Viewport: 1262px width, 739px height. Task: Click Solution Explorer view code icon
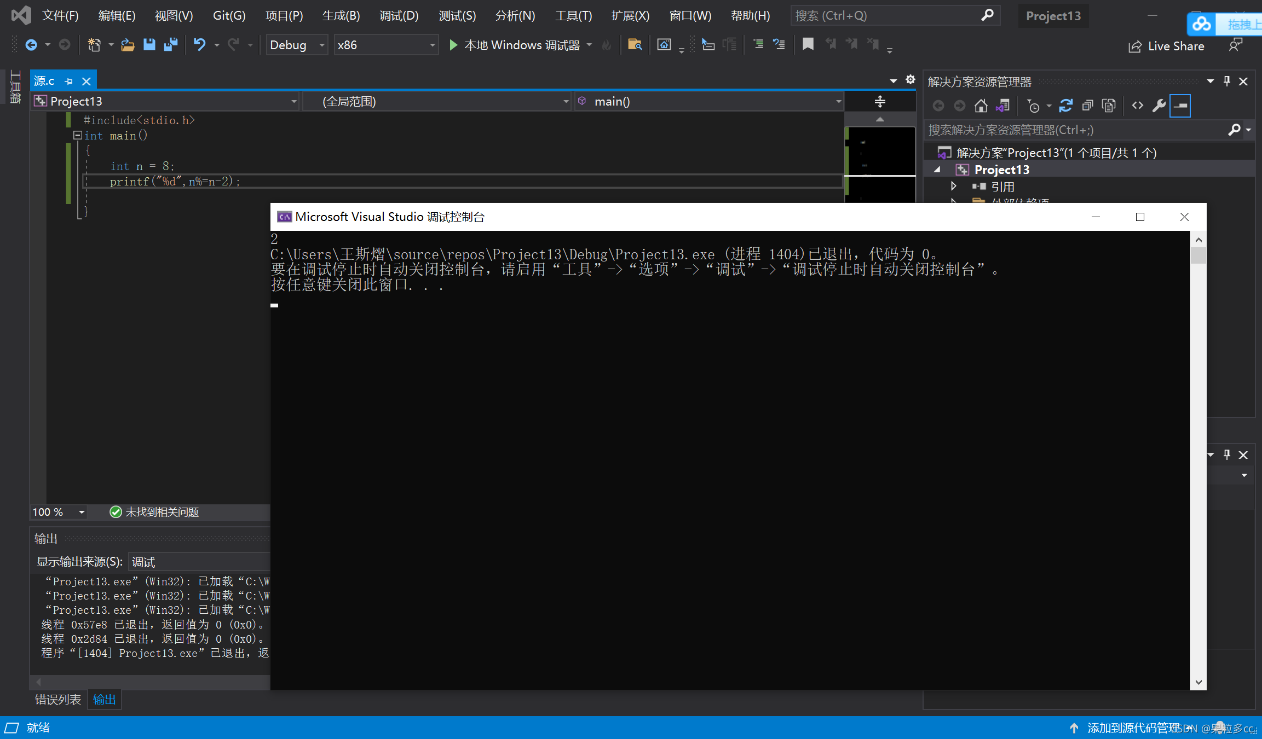click(1138, 106)
